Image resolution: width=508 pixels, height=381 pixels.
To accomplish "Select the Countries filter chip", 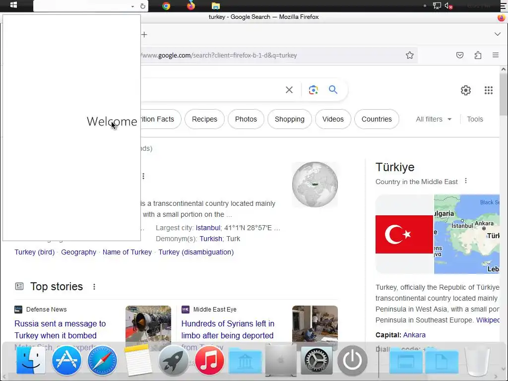I will point(377,119).
